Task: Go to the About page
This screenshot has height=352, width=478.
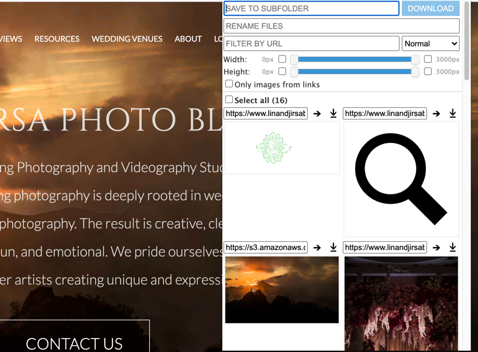Action: pyautogui.click(x=188, y=39)
